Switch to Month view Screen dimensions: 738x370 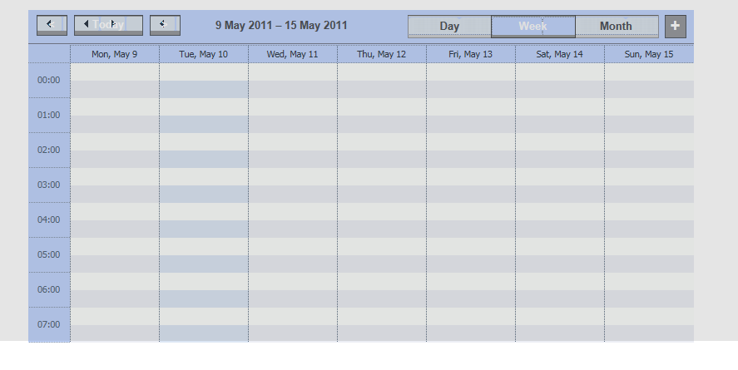pyautogui.click(x=616, y=27)
